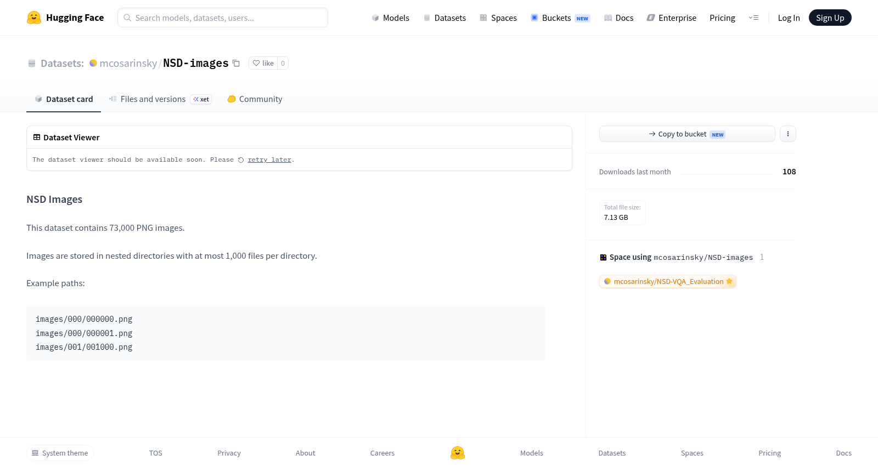This screenshot has width=878, height=472.
Task: Click path images/000/000000.png
Action: tap(84, 319)
